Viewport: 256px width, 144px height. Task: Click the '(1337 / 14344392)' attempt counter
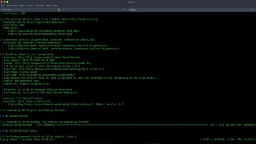214,140
